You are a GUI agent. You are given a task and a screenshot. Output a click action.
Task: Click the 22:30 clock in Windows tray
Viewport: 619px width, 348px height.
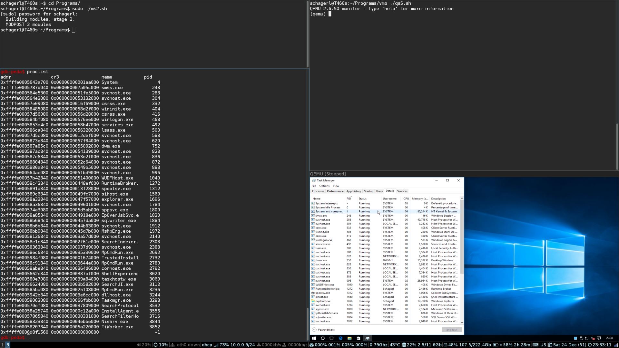(x=610, y=338)
